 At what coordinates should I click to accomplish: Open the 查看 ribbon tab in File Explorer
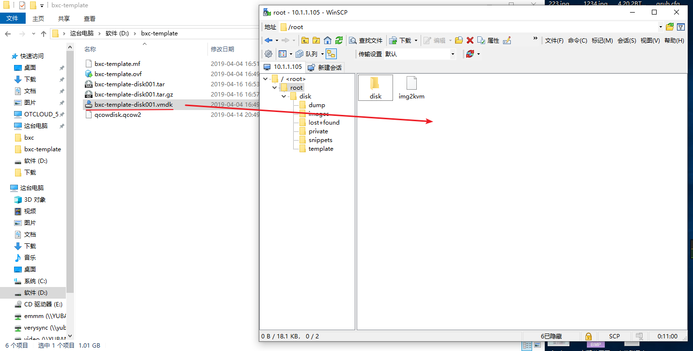point(90,18)
